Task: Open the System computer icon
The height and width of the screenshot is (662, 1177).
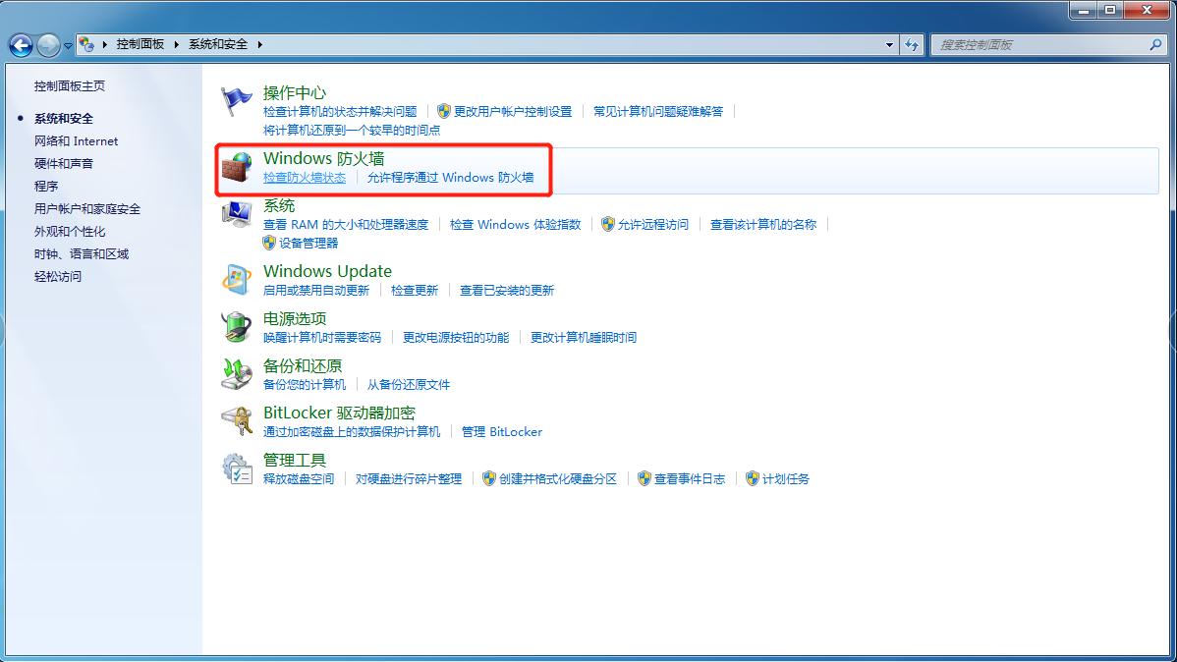Action: tap(236, 214)
